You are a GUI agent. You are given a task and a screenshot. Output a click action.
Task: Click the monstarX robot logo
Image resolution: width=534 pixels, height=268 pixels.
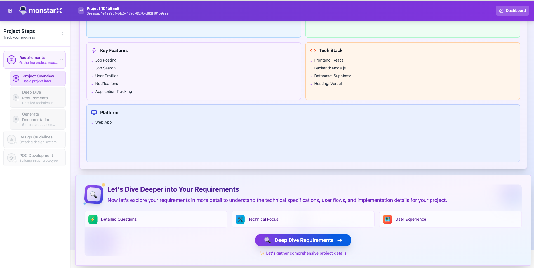[23, 11]
